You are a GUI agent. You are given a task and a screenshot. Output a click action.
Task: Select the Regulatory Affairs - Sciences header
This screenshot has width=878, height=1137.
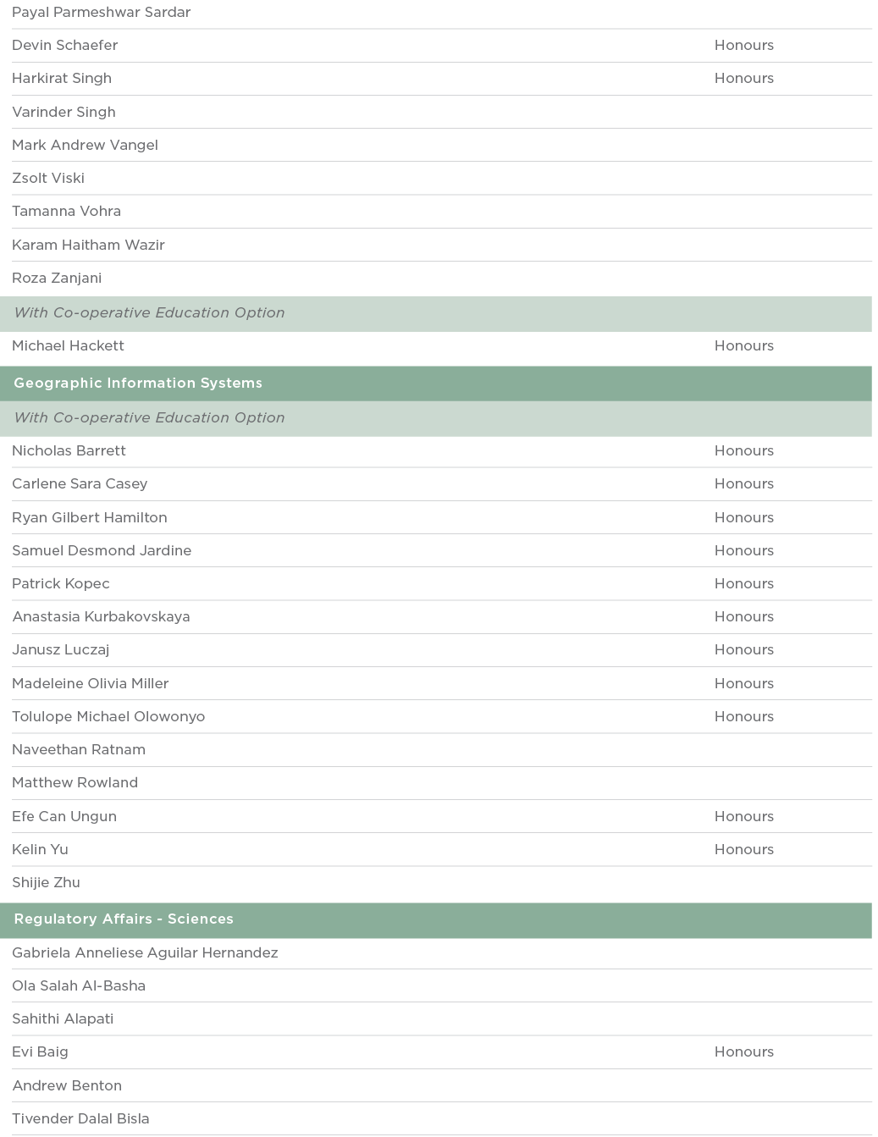(124, 919)
